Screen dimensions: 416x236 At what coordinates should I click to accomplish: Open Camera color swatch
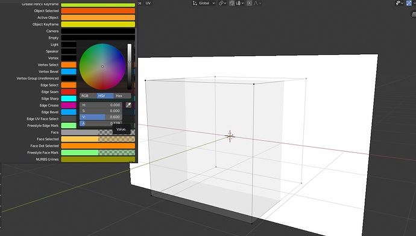click(98, 31)
